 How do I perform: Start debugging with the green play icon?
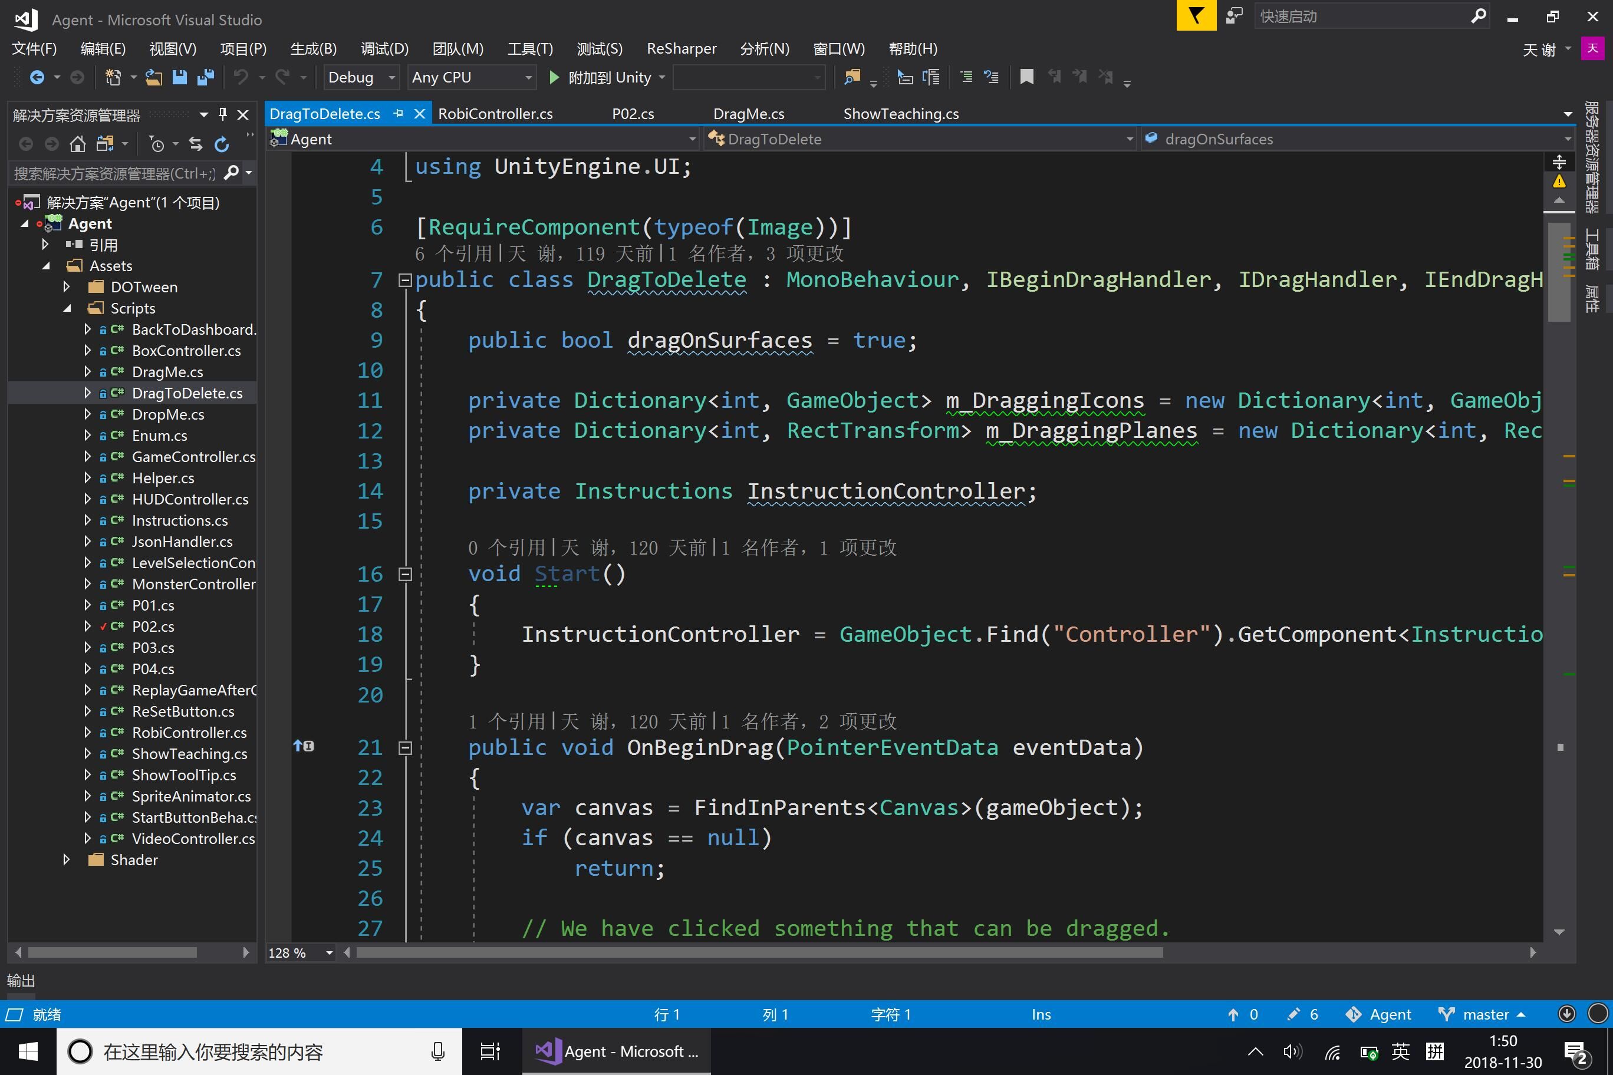pyautogui.click(x=554, y=77)
